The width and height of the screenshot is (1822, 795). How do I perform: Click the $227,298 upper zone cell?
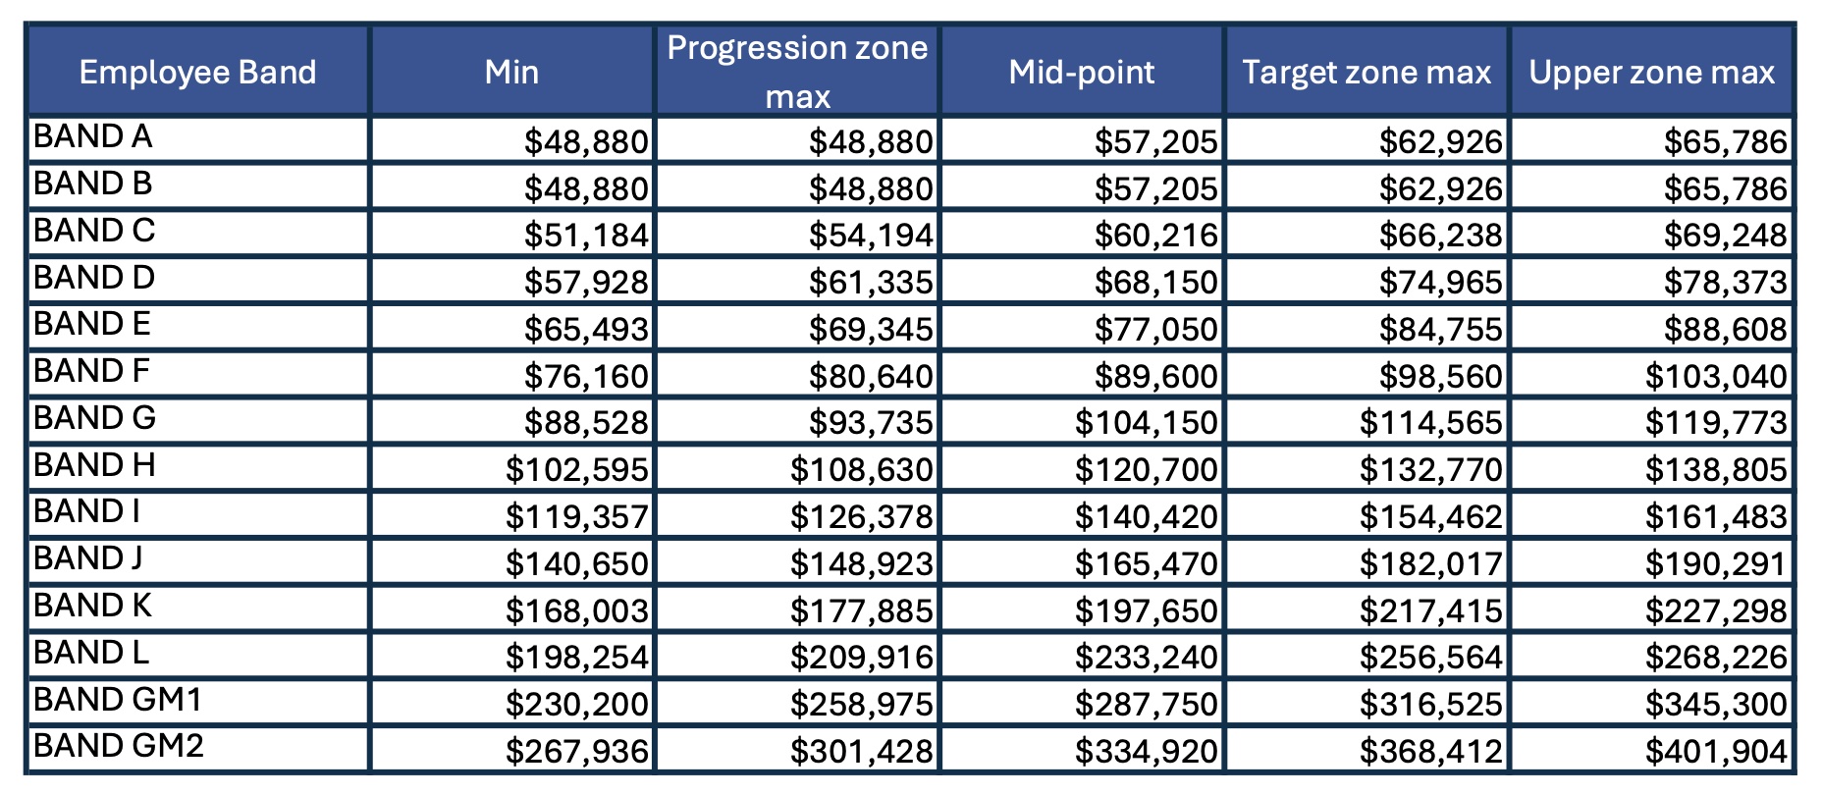point(1716,610)
